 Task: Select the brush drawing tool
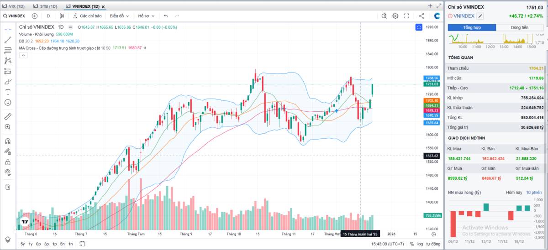tap(8, 82)
